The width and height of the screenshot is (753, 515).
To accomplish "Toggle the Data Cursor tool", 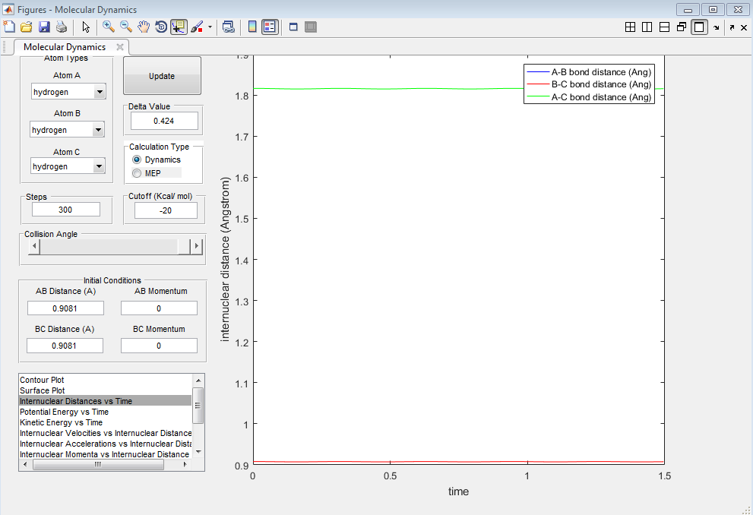I will coord(179,27).
